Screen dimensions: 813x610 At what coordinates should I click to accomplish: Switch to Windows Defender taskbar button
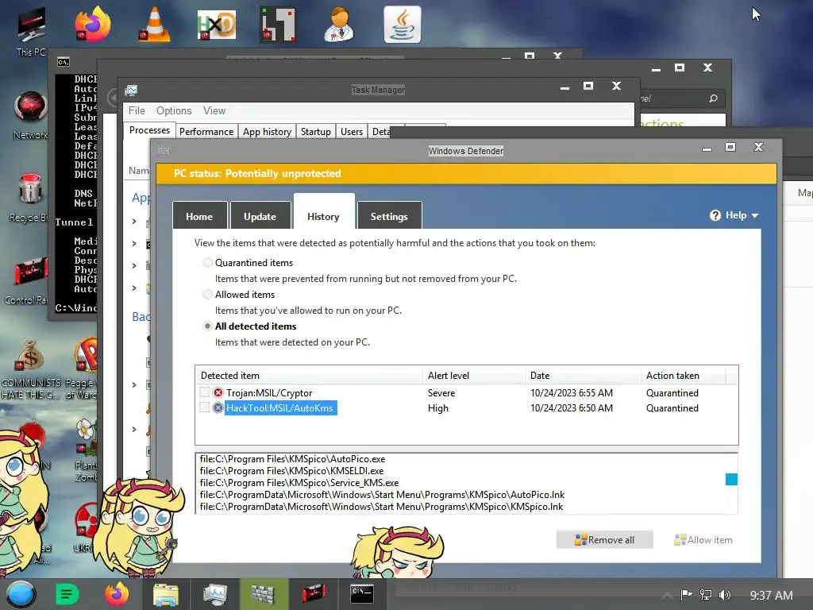(x=264, y=594)
